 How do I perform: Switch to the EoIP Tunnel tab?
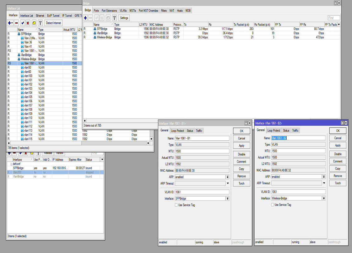click(53, 16)
